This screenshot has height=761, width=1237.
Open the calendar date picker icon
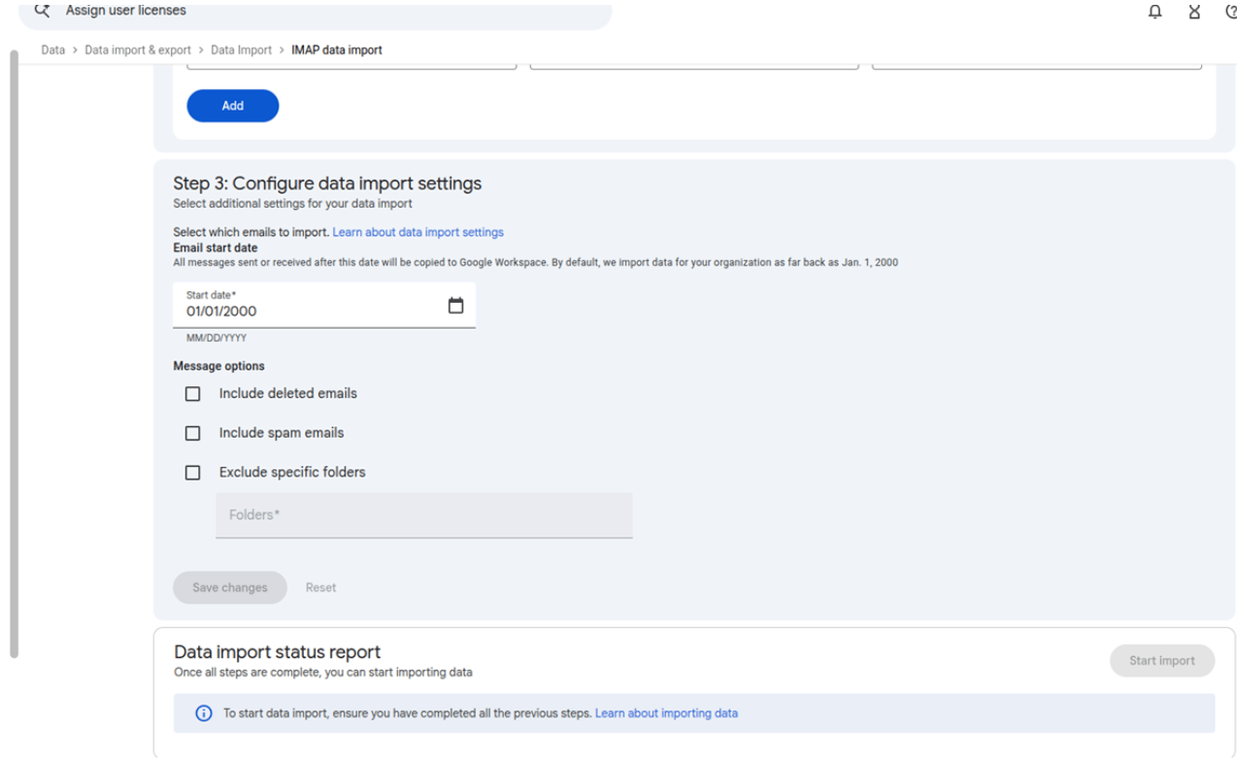pyautogui.click(x=455, y=306)
